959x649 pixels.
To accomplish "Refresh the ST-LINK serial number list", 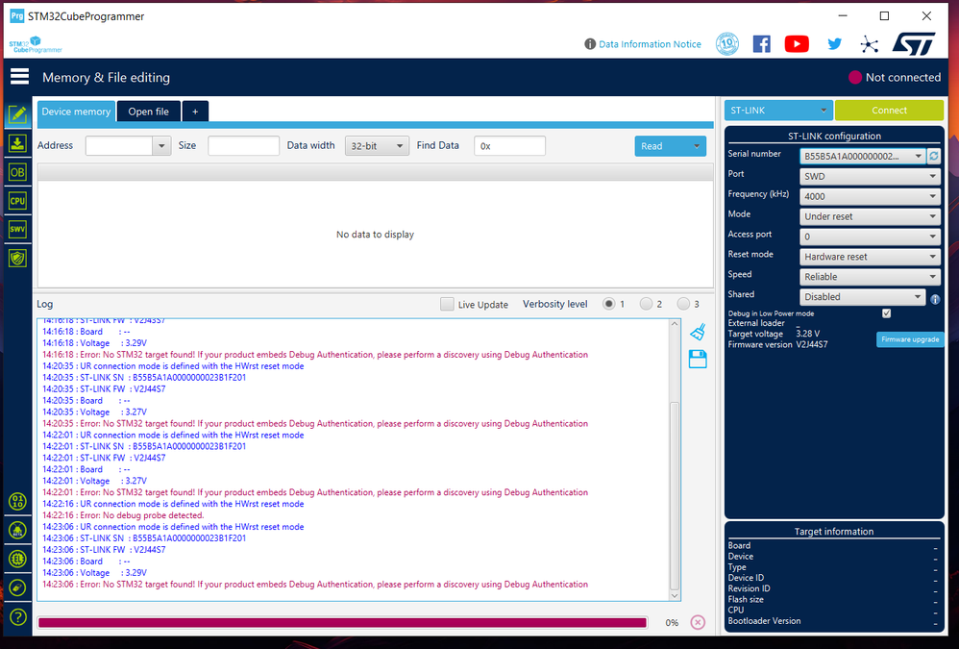I will coord(934,156).
